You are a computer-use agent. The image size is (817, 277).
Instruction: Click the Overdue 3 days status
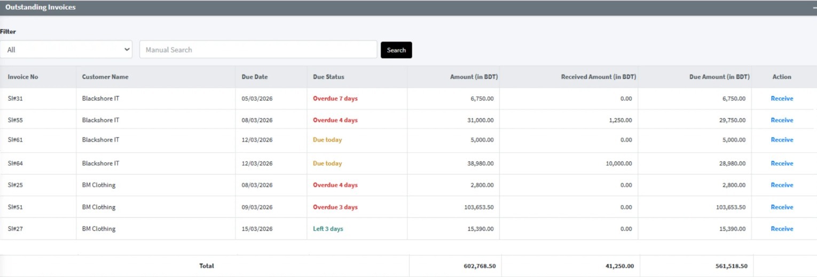coord(335,207)
